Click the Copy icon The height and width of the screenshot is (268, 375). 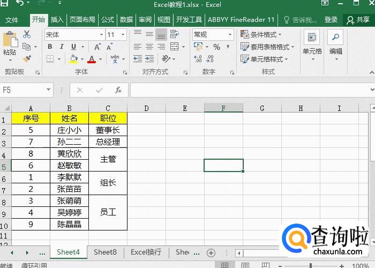(x=26, y=47)
